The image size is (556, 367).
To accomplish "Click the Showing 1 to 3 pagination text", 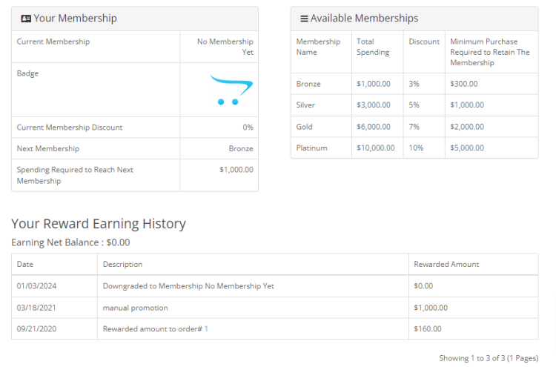I will pos(488,358).
